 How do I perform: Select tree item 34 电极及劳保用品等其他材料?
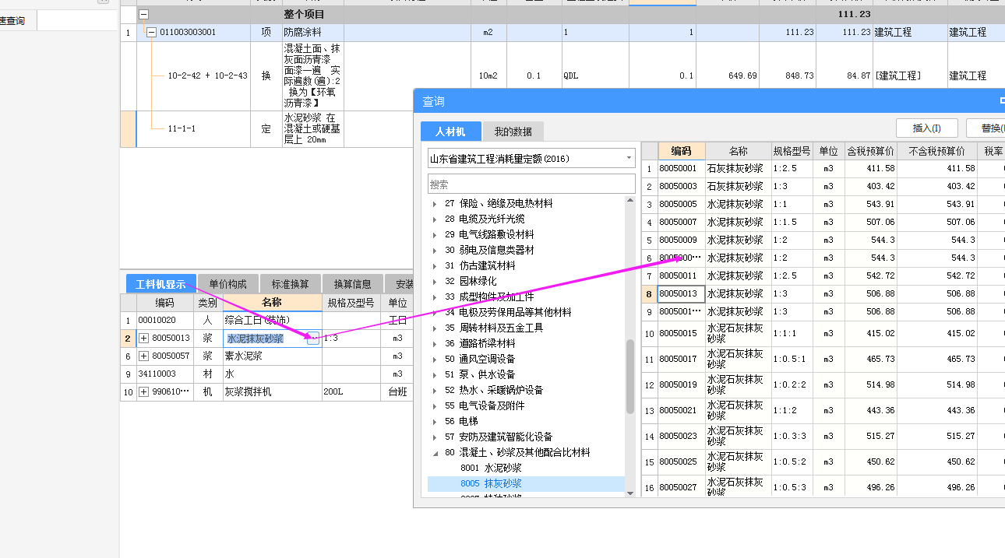(x=508, y=313)
